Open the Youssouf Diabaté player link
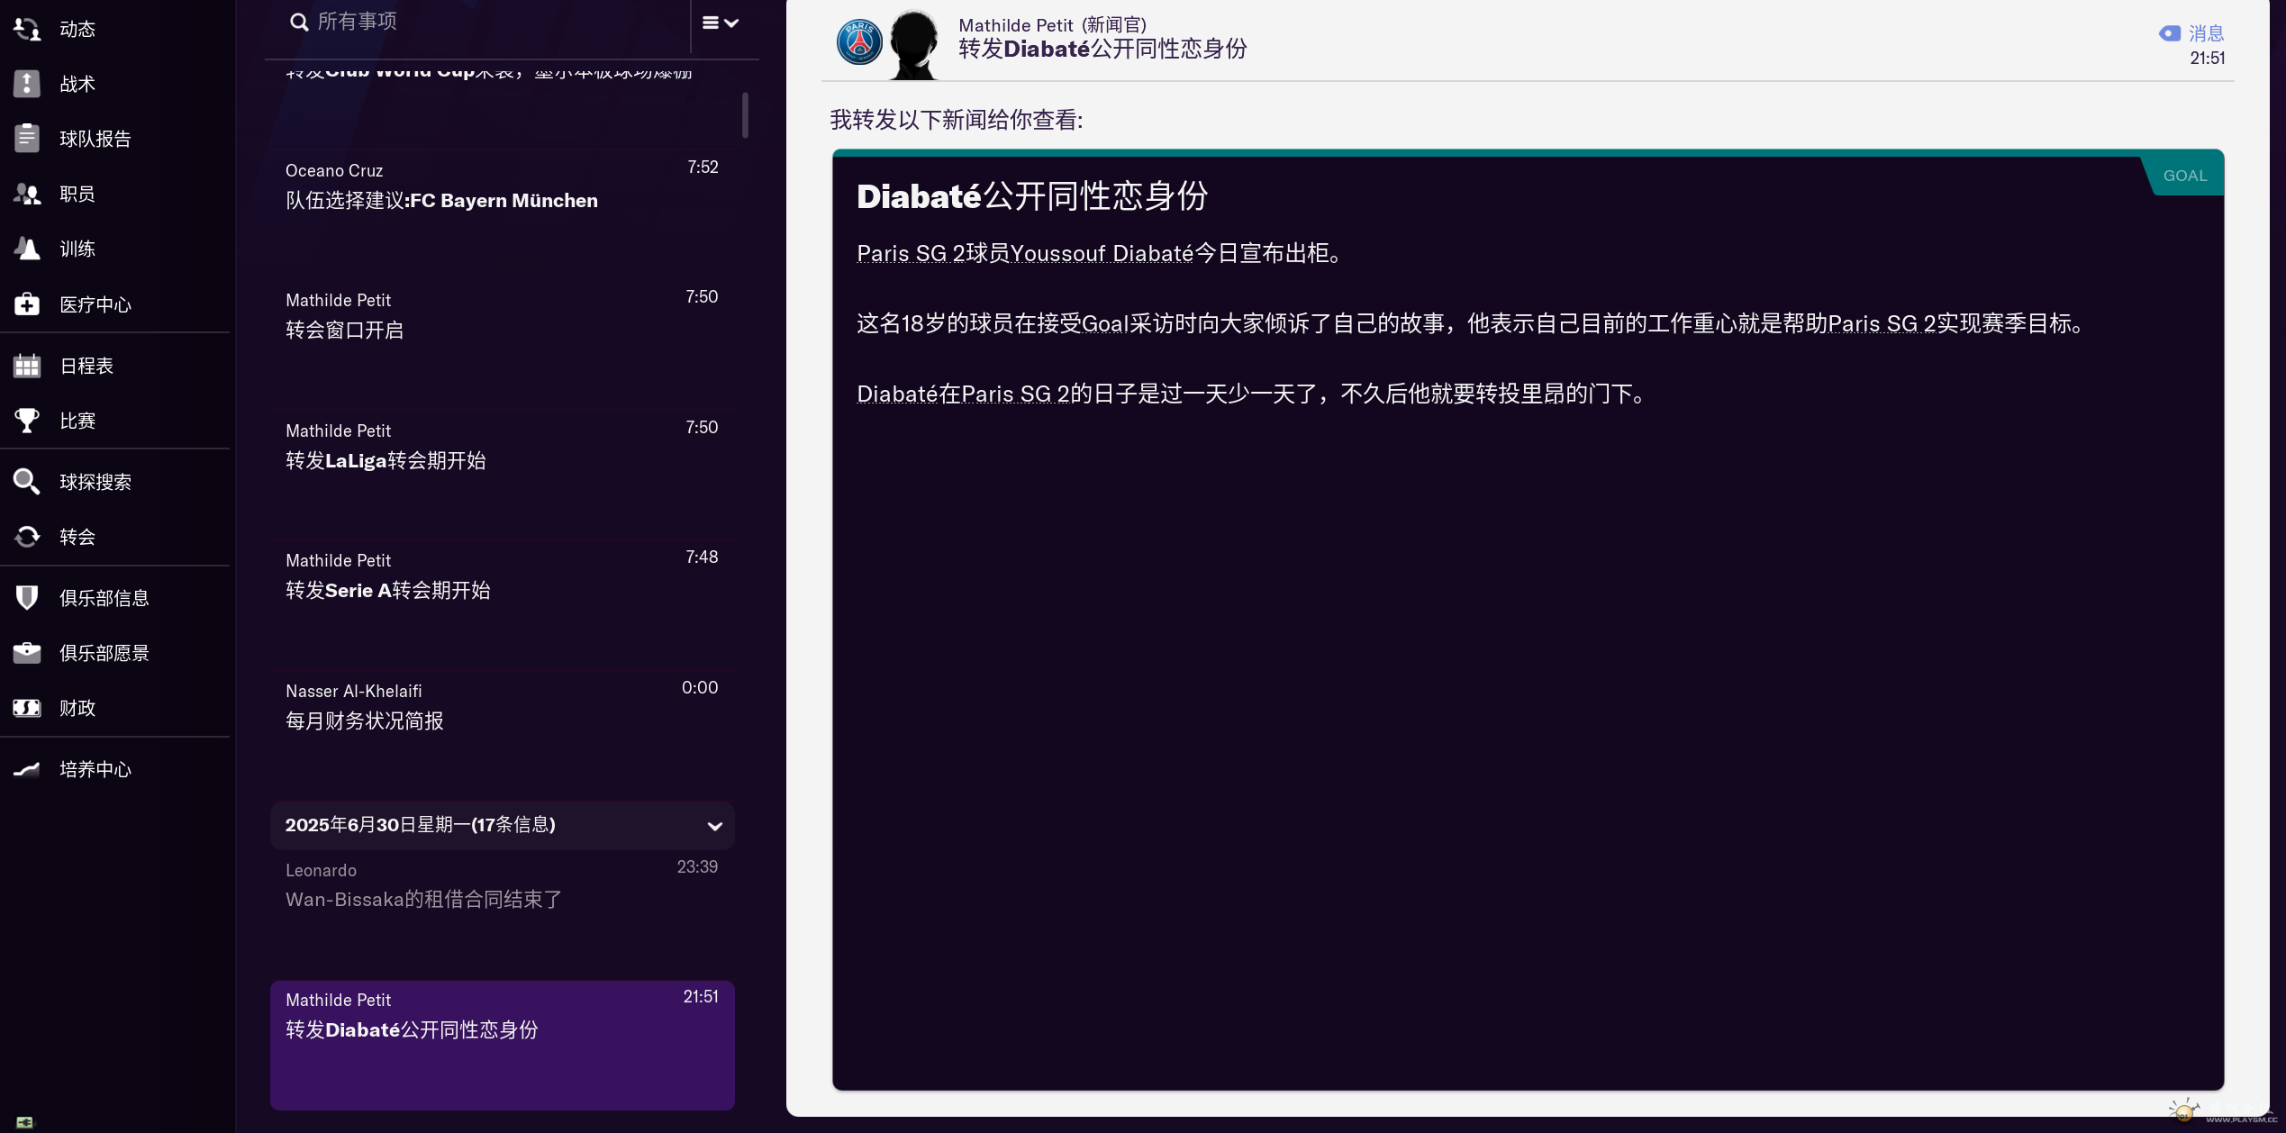The image size is (2286, 1133). 1102,254
